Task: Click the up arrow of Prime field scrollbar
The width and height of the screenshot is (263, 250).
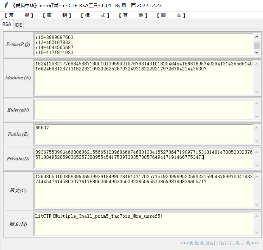Action: 256,37
